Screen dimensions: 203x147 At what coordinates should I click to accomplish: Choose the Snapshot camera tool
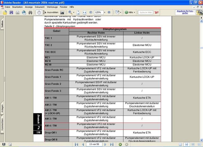(62, 12)
